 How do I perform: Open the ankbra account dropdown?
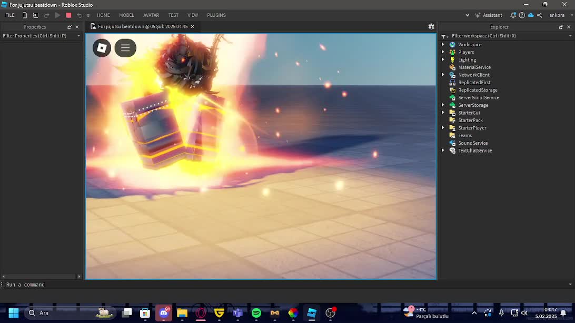[560, 15]
